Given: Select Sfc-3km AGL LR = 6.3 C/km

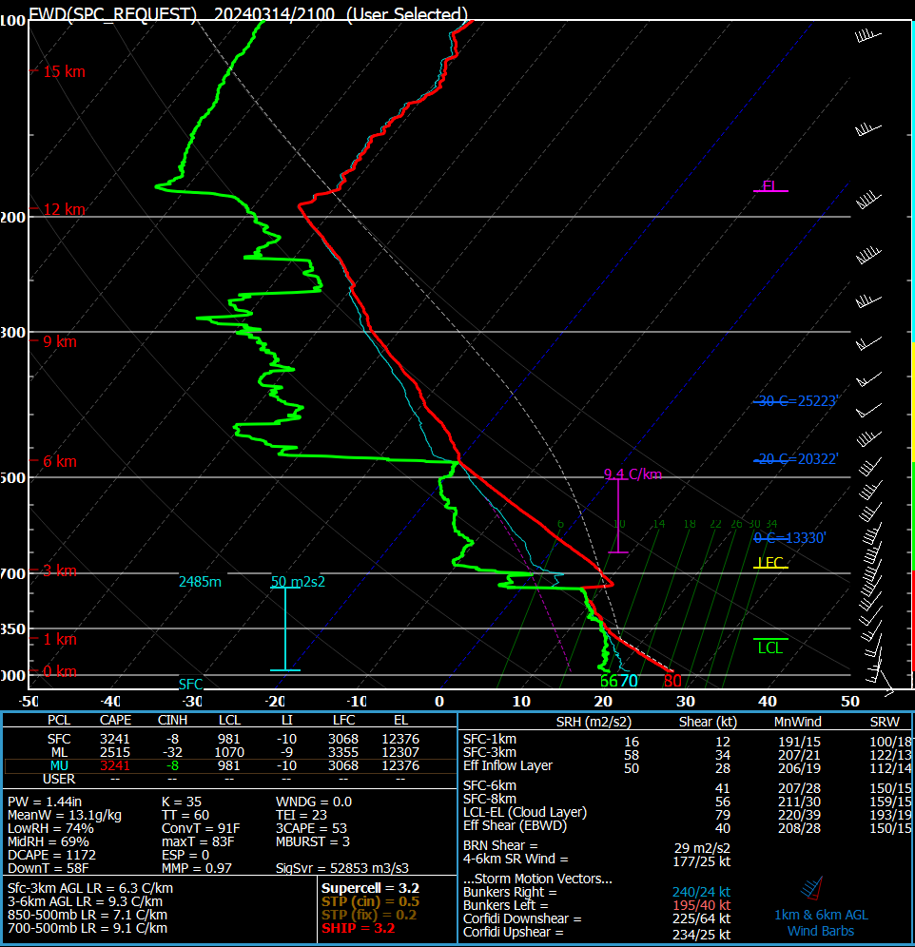Looking at the screenshot, I should (x=90, y=888).
